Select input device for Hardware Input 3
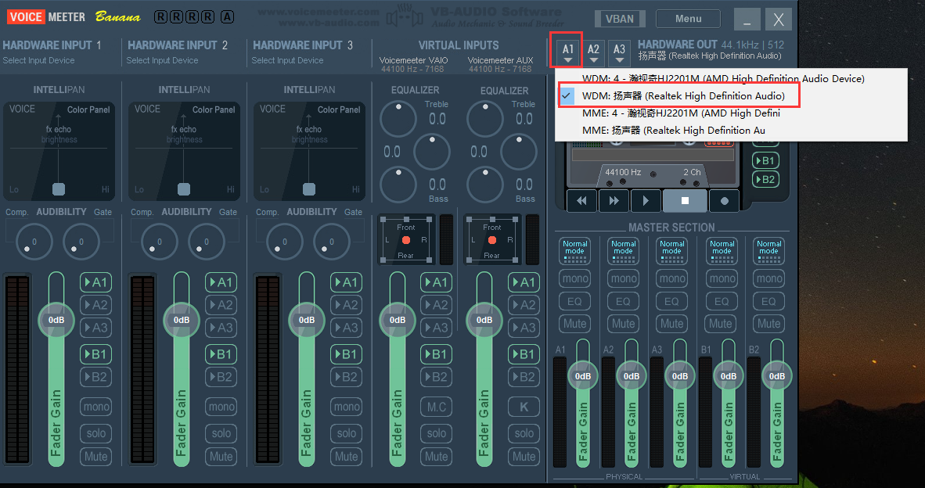The image size is (925, 488). [x=287, y=60]
